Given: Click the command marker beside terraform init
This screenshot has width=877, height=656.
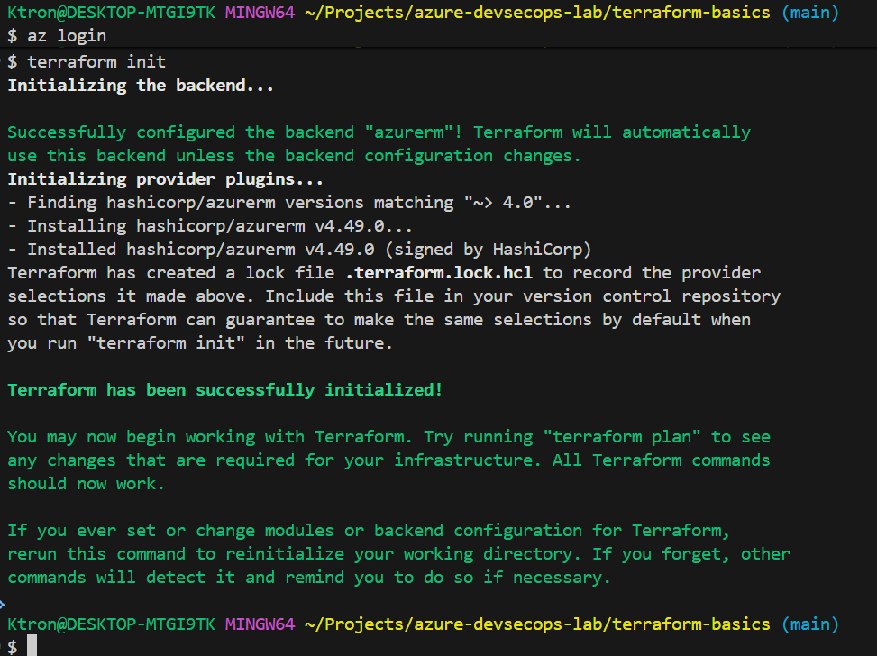Looking at the screenshot, I should pos(3,61).
